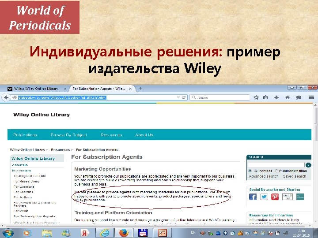Open For Researchers in the sidebar
This screenshot has width=318, height=238.
pos(26,181)
